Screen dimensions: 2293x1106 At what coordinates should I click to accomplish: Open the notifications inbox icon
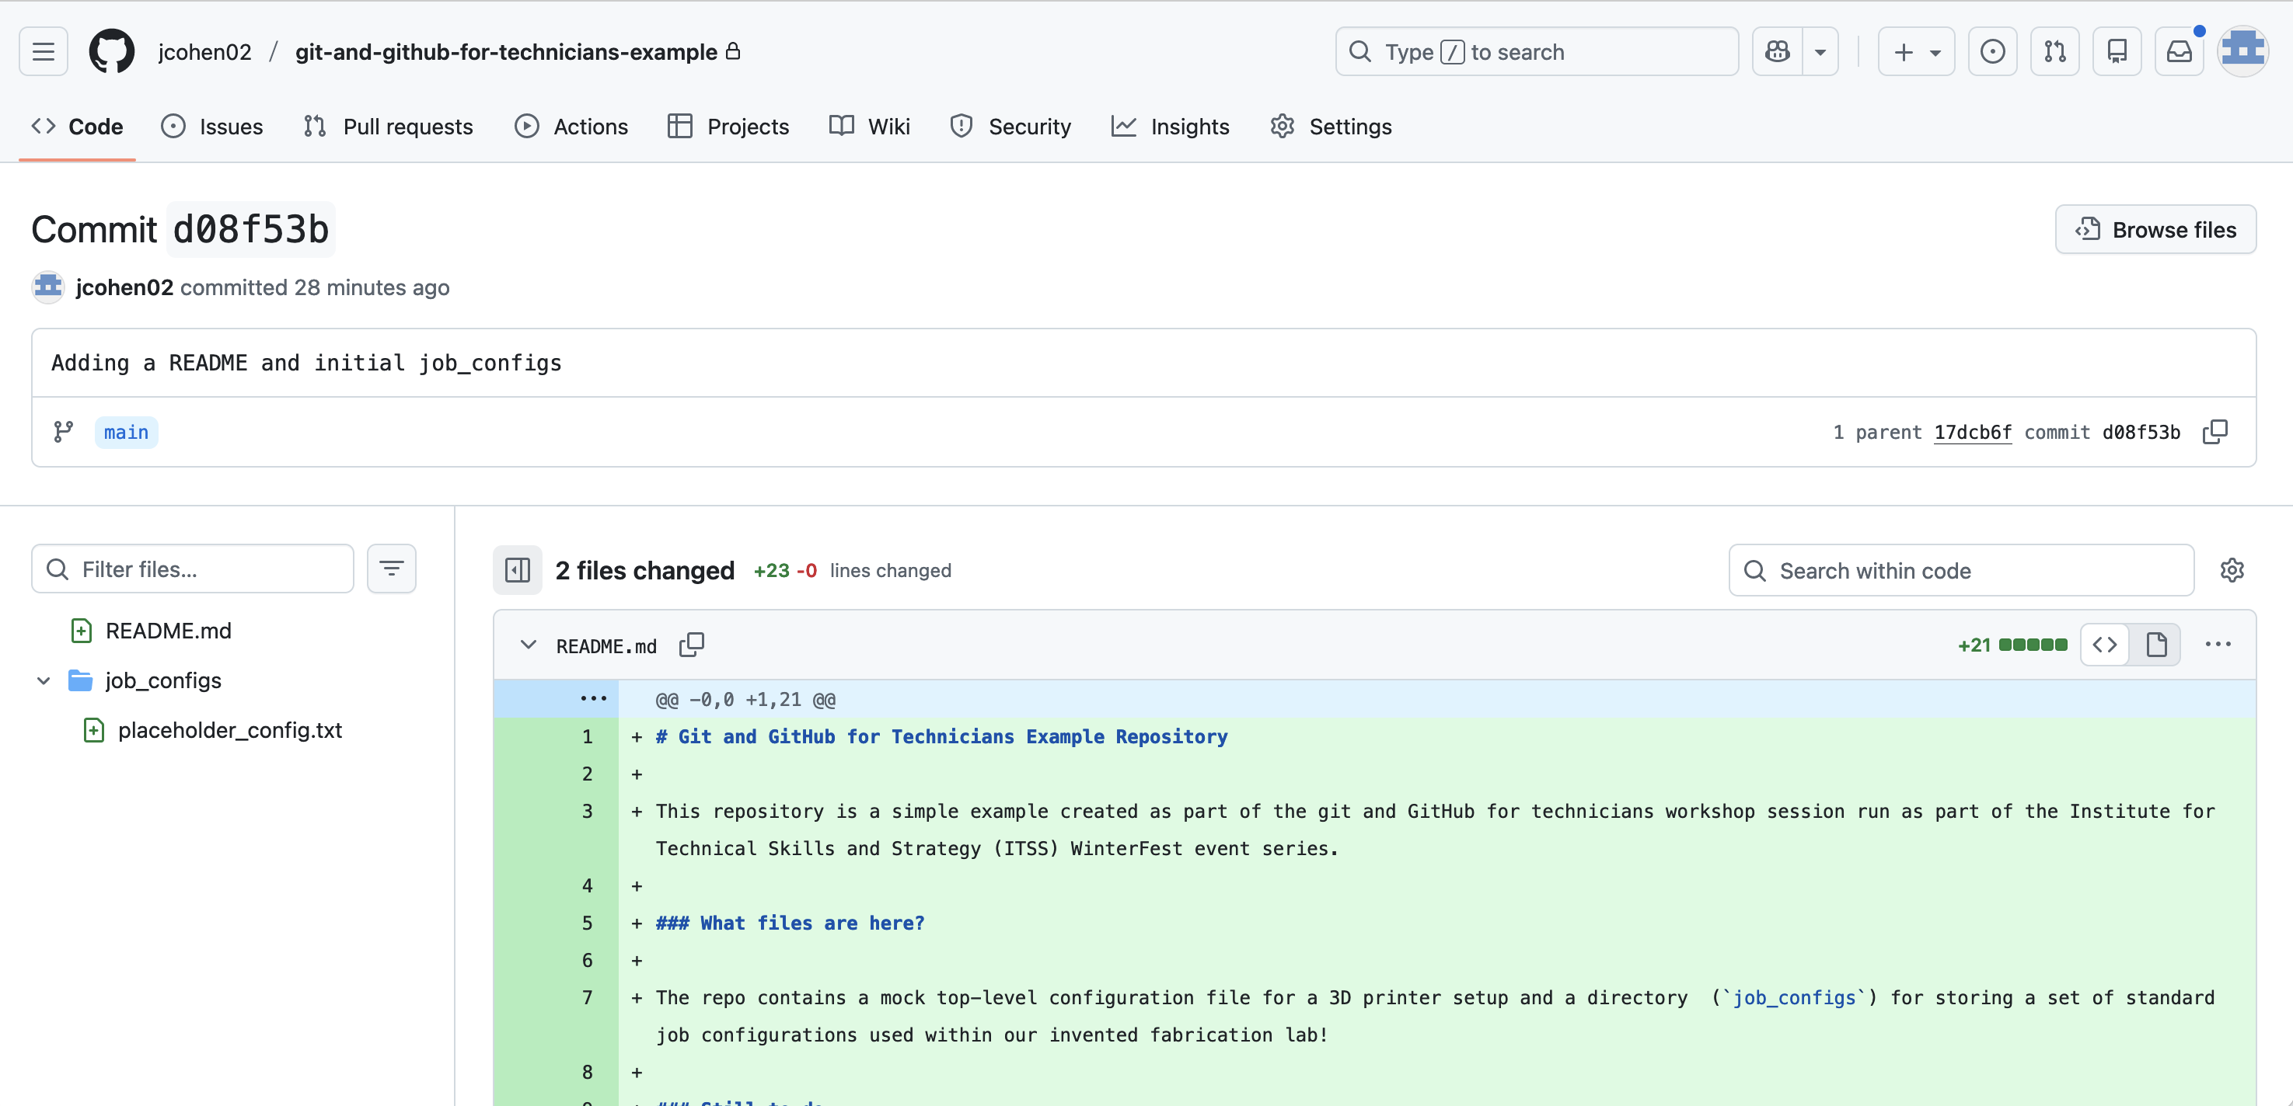(2179, 50)
